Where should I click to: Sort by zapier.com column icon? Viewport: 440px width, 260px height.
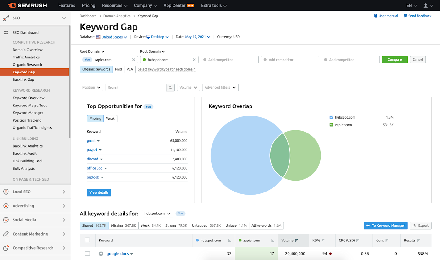click(273, 241)
